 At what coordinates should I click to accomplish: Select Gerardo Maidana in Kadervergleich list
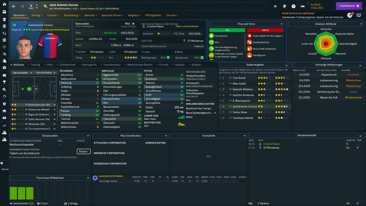(243, 89)
